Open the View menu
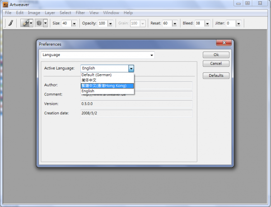 pos(94,13)
